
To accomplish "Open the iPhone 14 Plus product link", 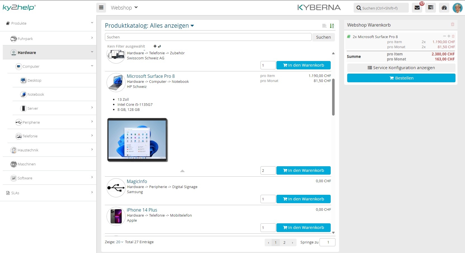I will (142, 210).
